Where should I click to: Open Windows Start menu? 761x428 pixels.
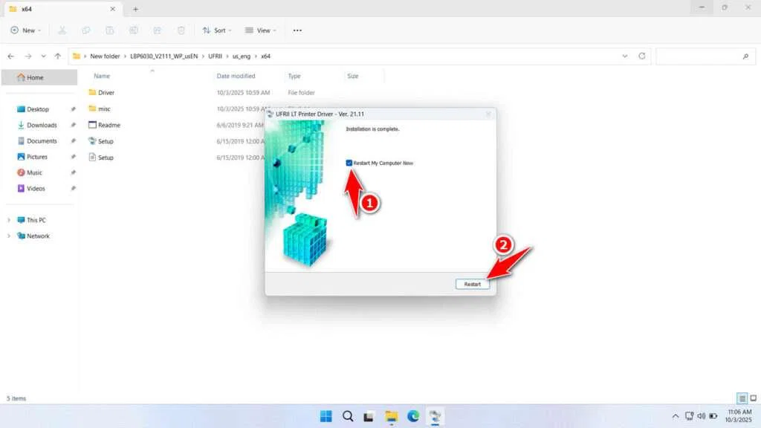pos(326,416)
